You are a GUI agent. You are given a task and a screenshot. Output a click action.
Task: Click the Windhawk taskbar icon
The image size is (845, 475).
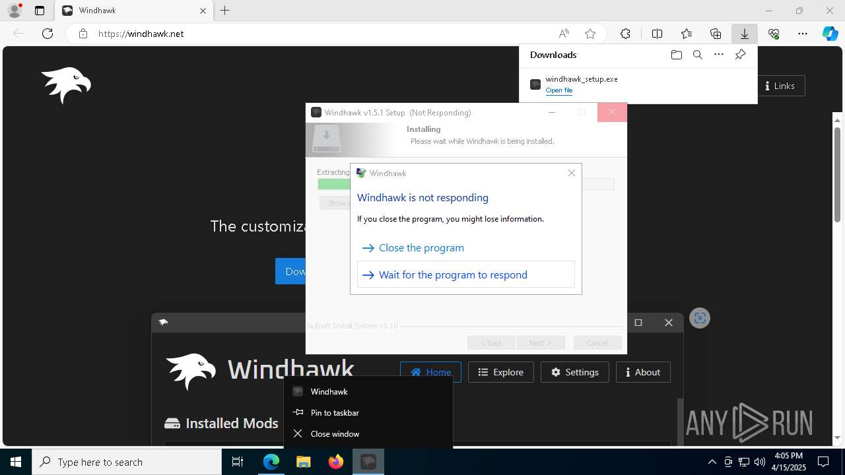[x=368, y=462]
